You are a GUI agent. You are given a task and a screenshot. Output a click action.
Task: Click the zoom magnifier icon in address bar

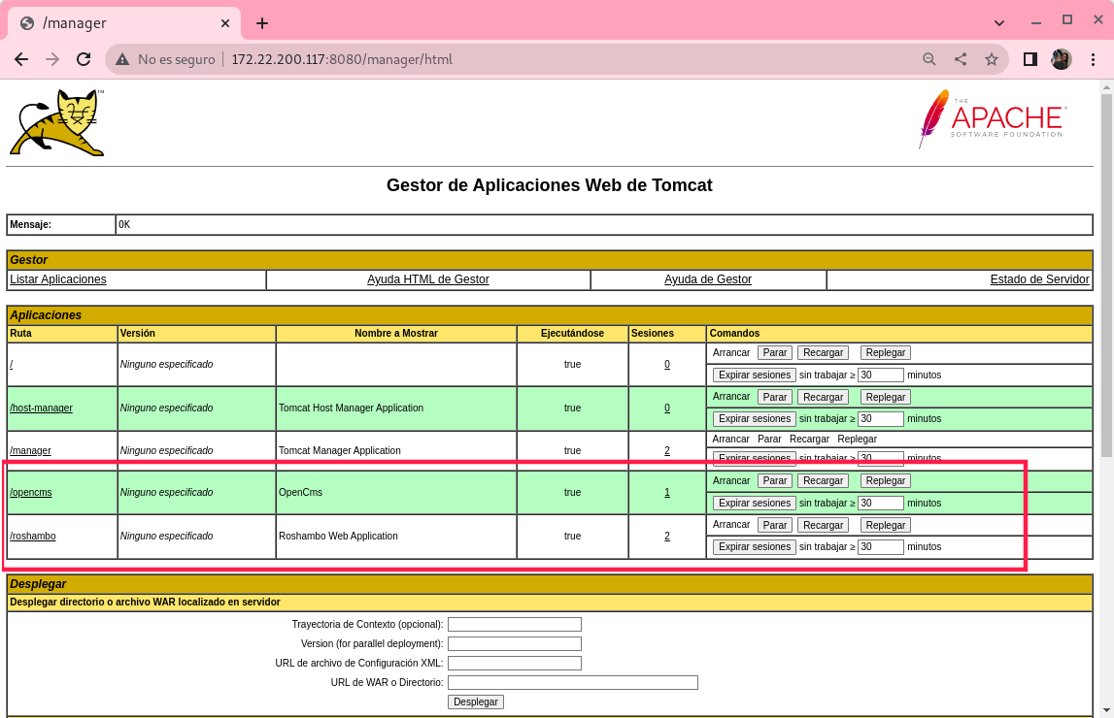click(x=929, y=59)
